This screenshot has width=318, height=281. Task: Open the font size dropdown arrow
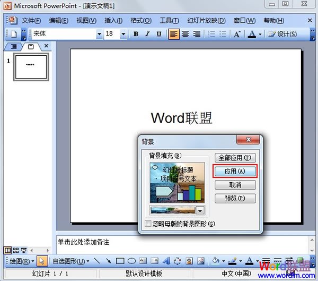coord(123,34)
